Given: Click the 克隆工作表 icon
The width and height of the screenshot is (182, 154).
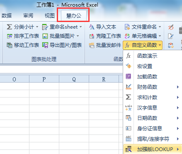Looking at the screenshot, I should click(x=92, y=36).
